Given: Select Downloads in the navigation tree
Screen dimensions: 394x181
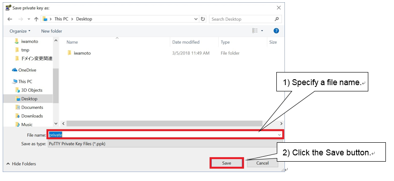Looking at the screenshot, I should tap(32, 116).
